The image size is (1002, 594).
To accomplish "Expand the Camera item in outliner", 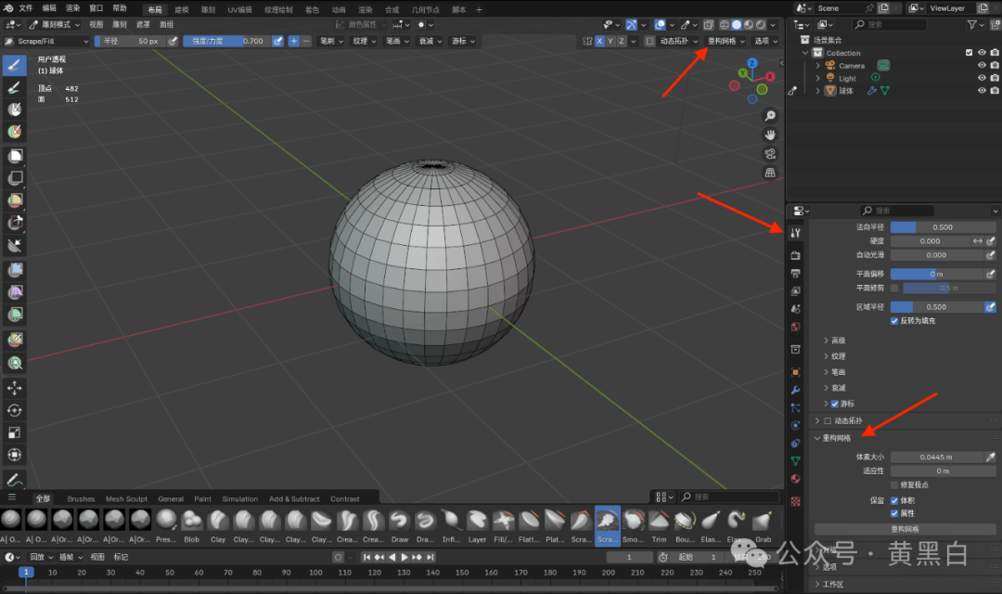I will pos(818,65).
